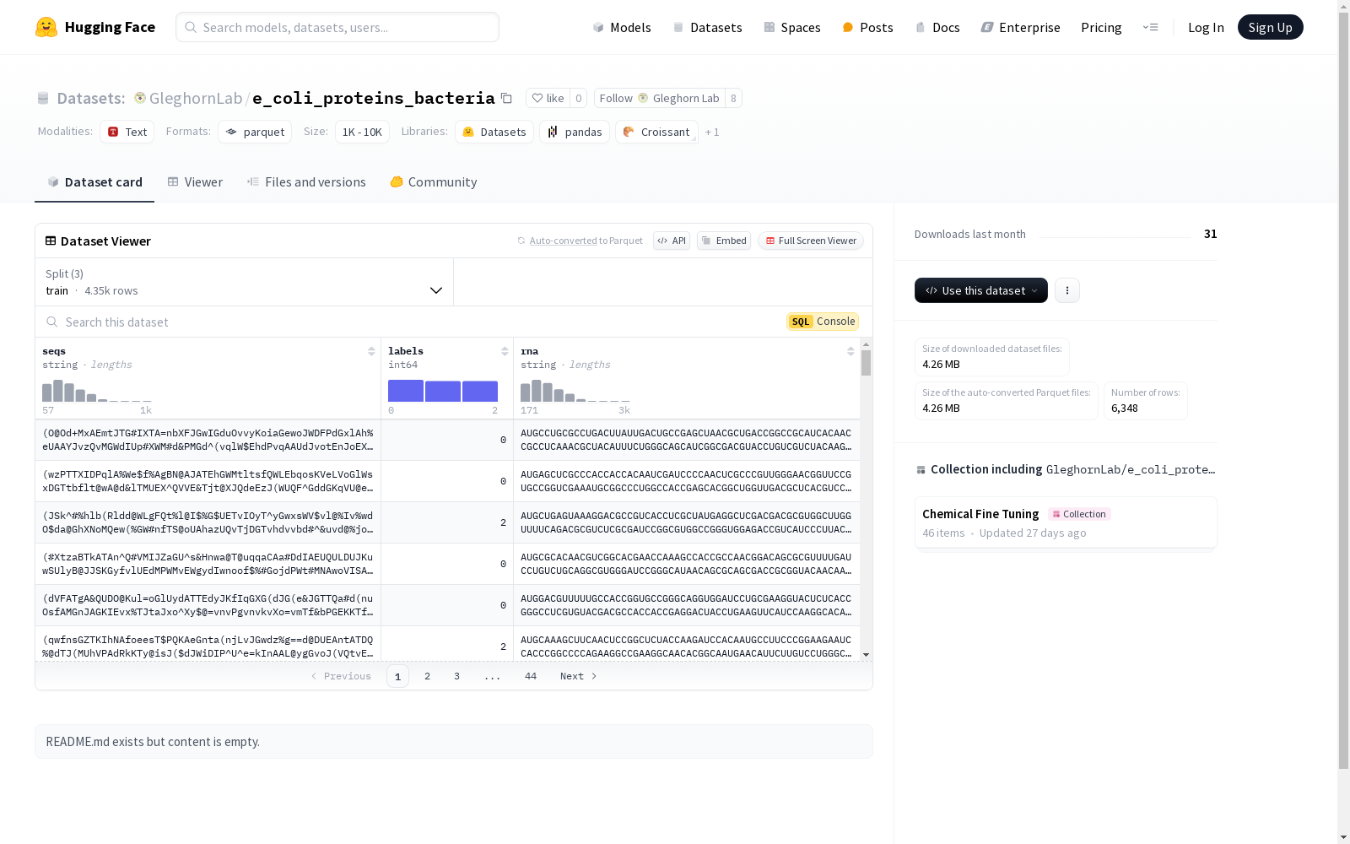Open Datasets in the top navigation
The height and width of the screenshot is (844, 1350).
707,27
